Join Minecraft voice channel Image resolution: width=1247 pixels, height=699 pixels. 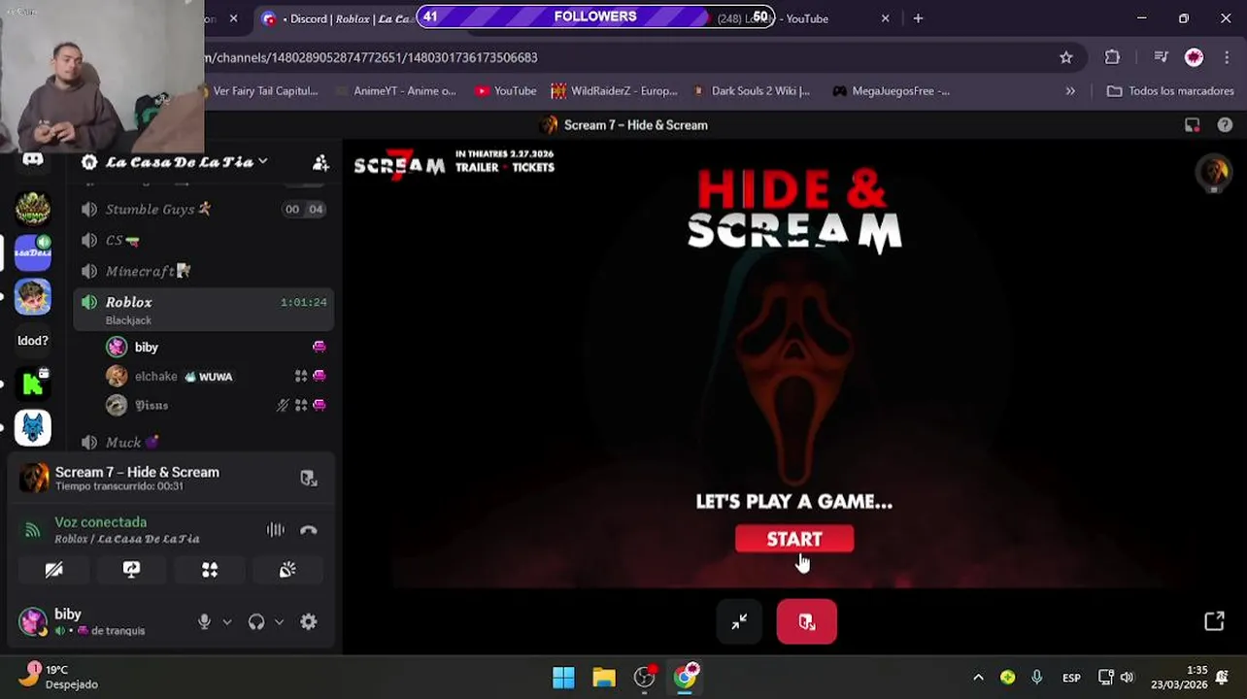click(x=205, y=271)
